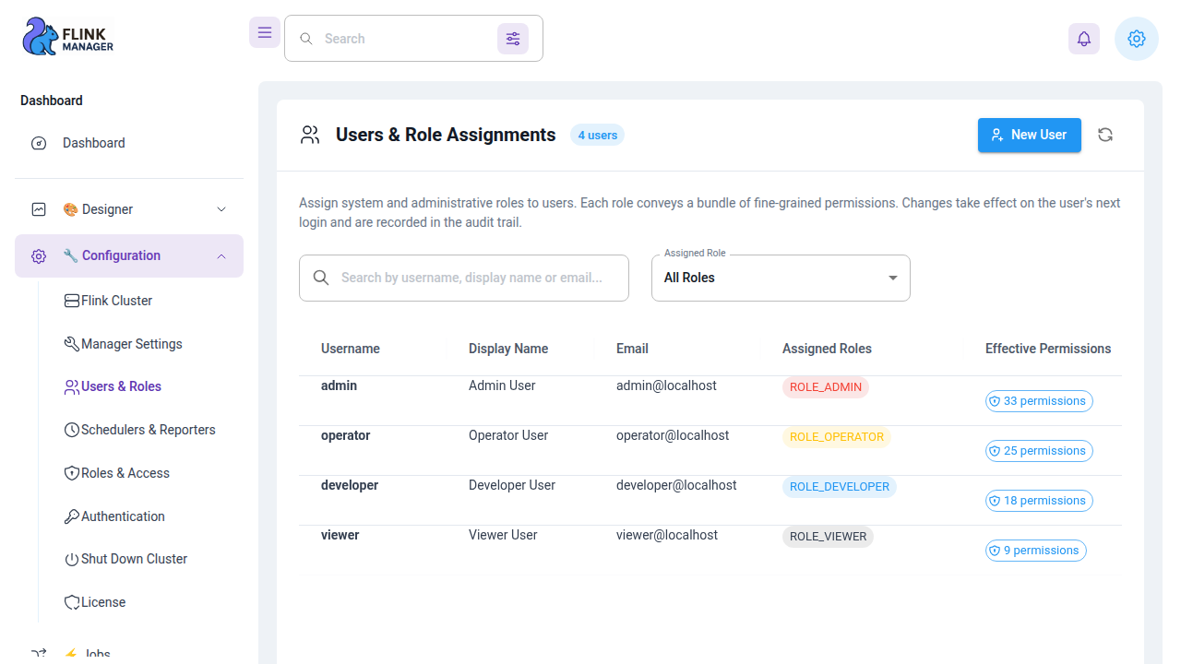1181x664 pixels.
Task: Click the Schedulers & Reporters clock icon
Action: click(71, 430)
